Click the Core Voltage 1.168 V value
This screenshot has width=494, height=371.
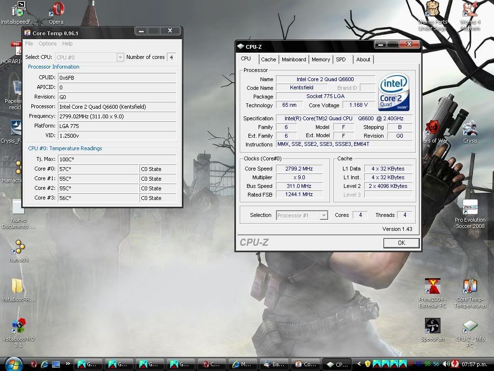[358, 105]
